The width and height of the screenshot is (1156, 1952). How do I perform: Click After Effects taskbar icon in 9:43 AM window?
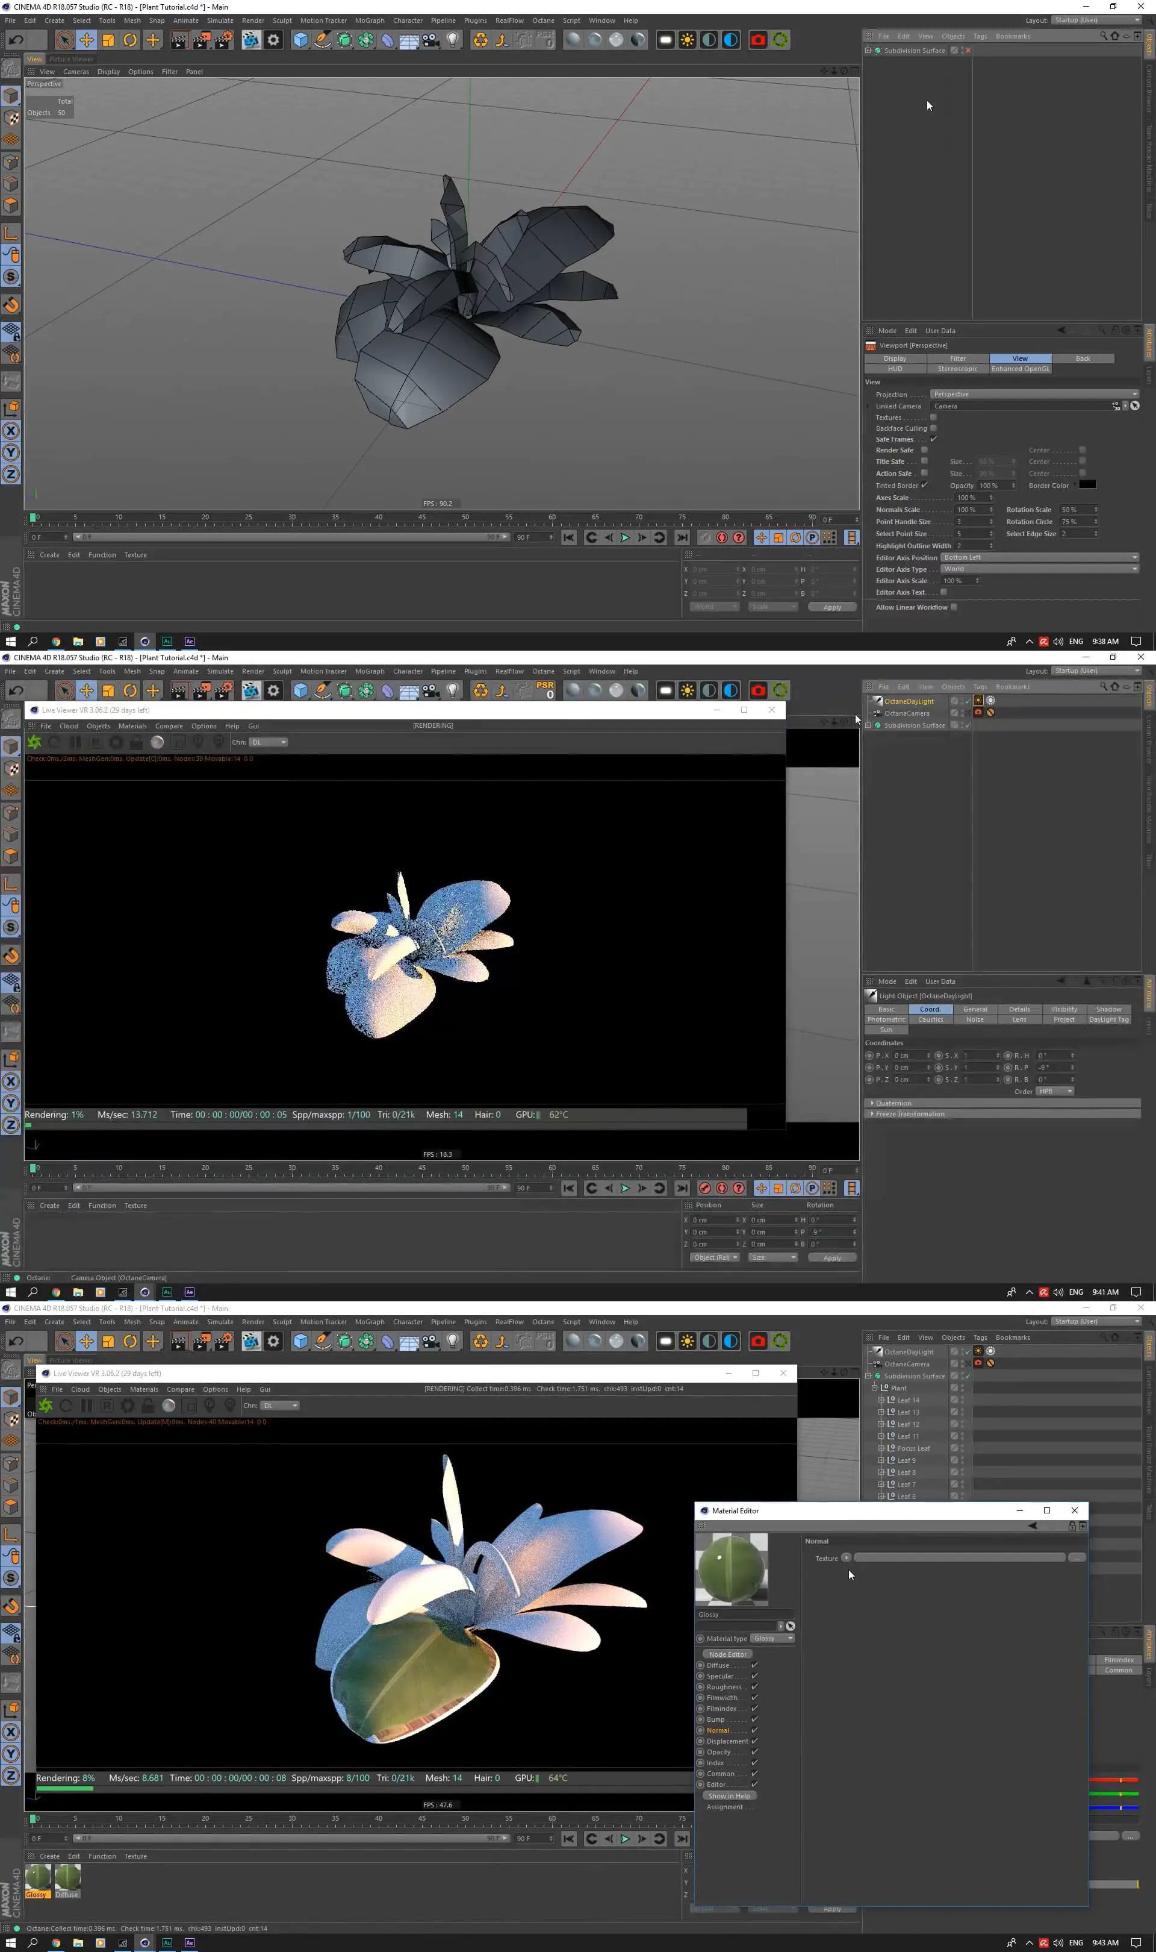(x=189, y=1942)
